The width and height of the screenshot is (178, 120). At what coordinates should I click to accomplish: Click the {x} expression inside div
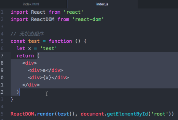pos(47,78)
